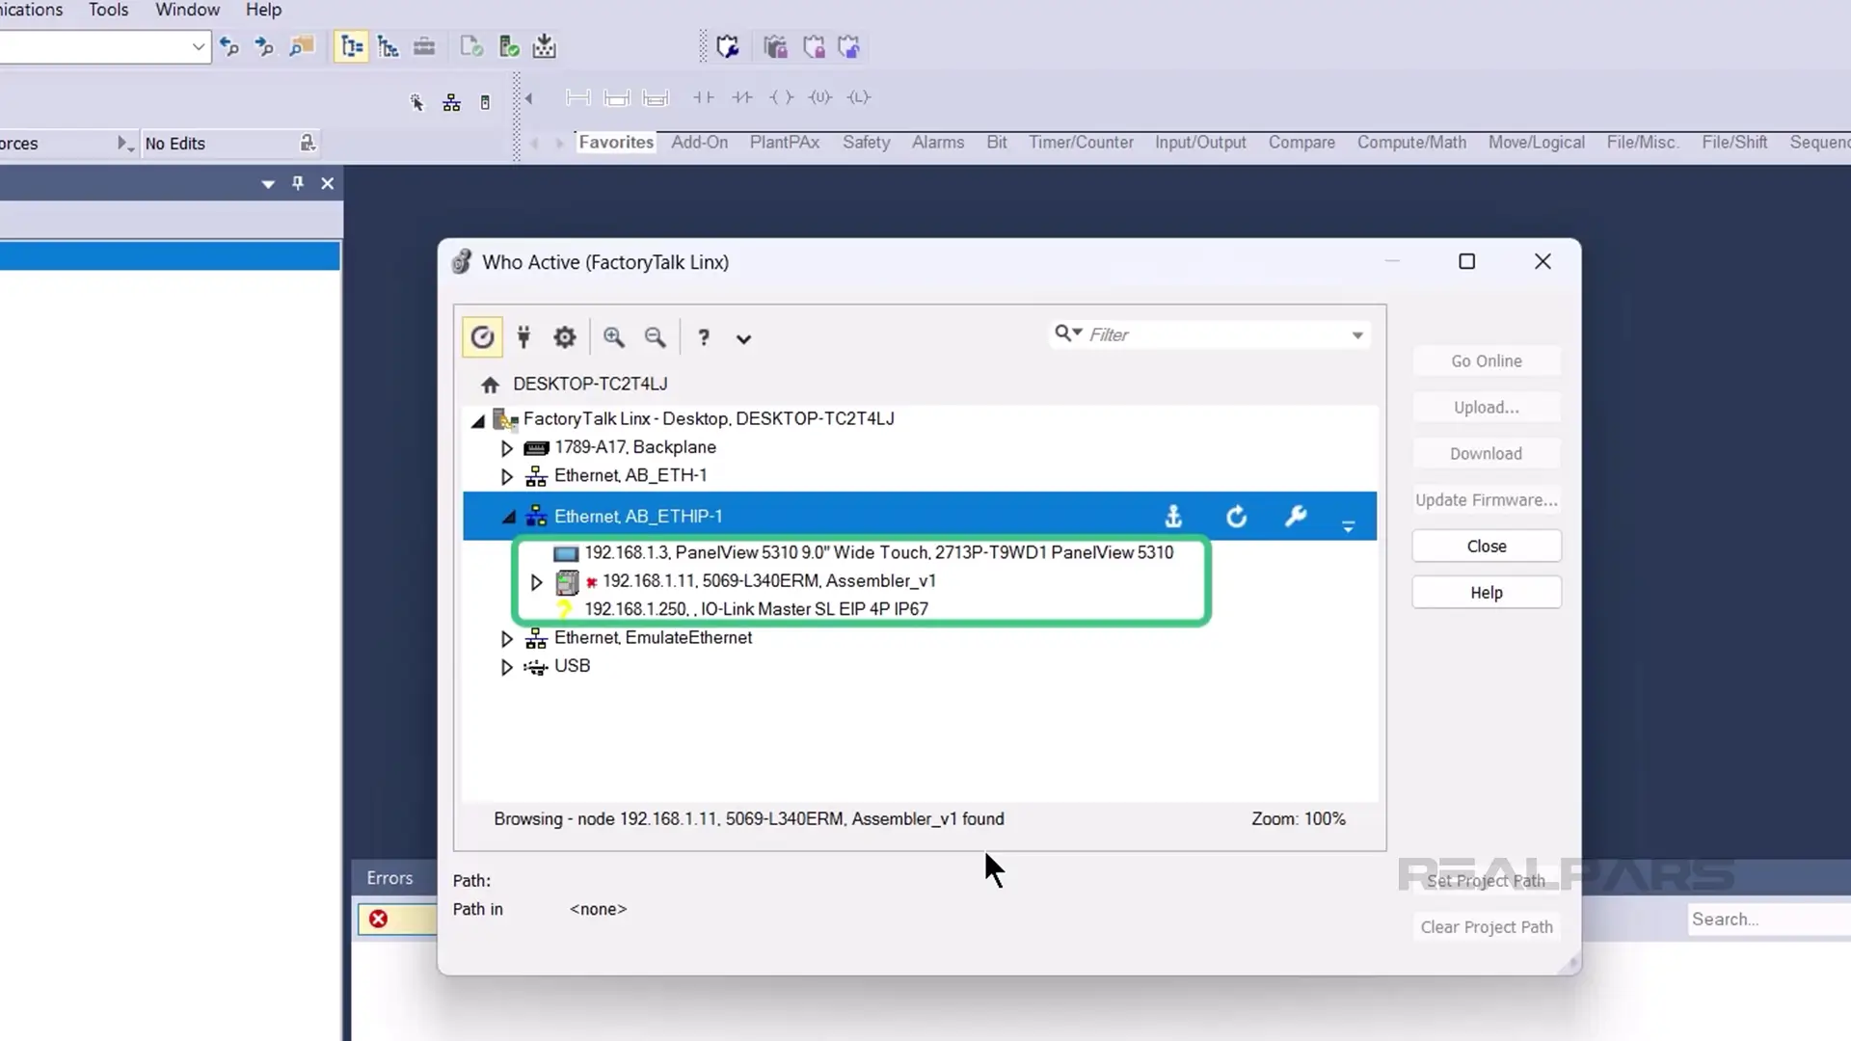Click the browse-back search icon in the toolbar
This screenshot has width=1851, height=1041.
[229, 46]
